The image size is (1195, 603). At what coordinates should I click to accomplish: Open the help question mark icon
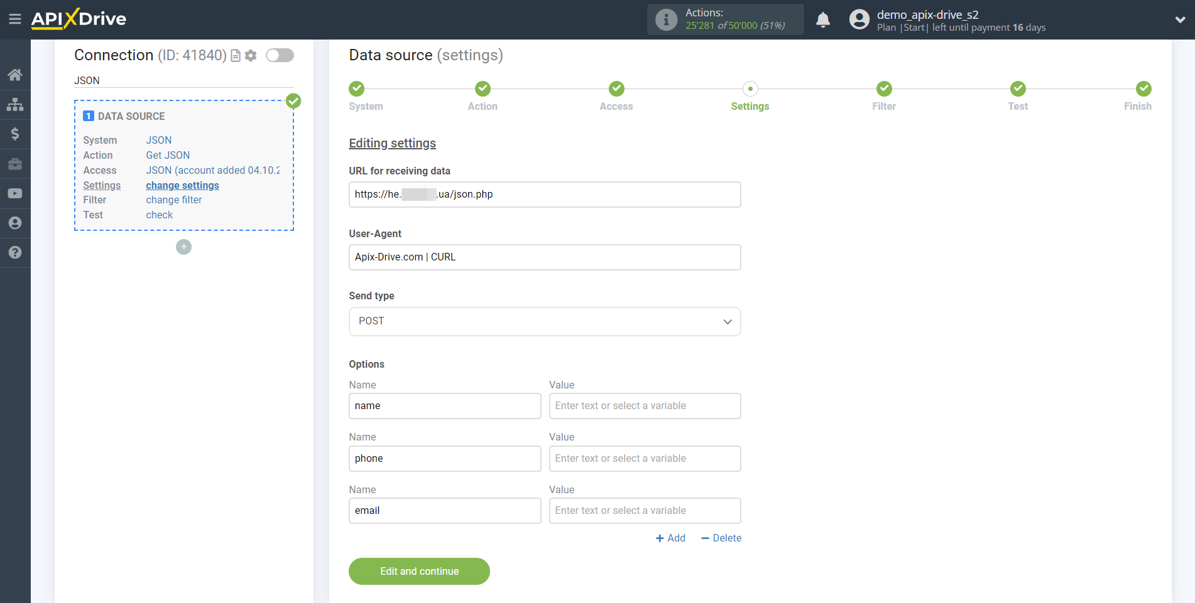[15, 252]
